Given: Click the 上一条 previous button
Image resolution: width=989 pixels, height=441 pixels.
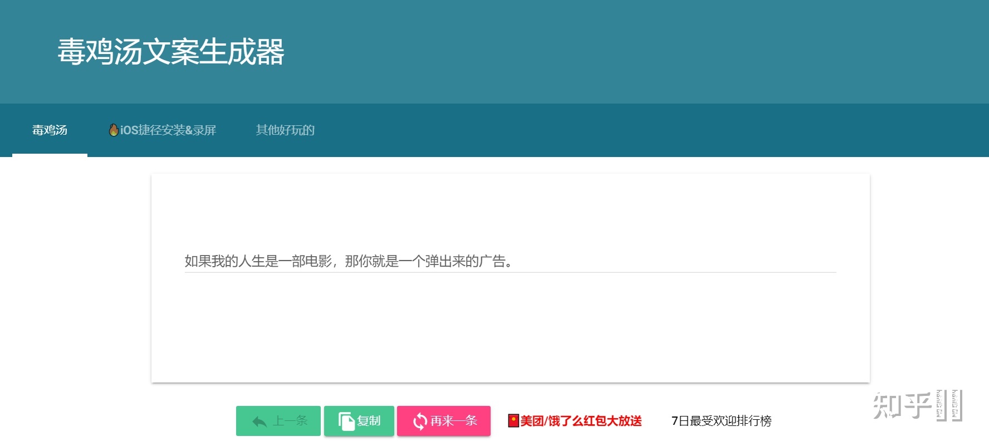Looking at the screenshot, I should [x=278, y=421].
